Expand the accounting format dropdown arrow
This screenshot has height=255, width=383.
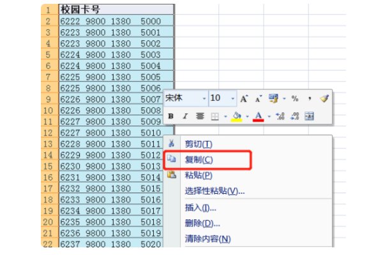(284, 99)
